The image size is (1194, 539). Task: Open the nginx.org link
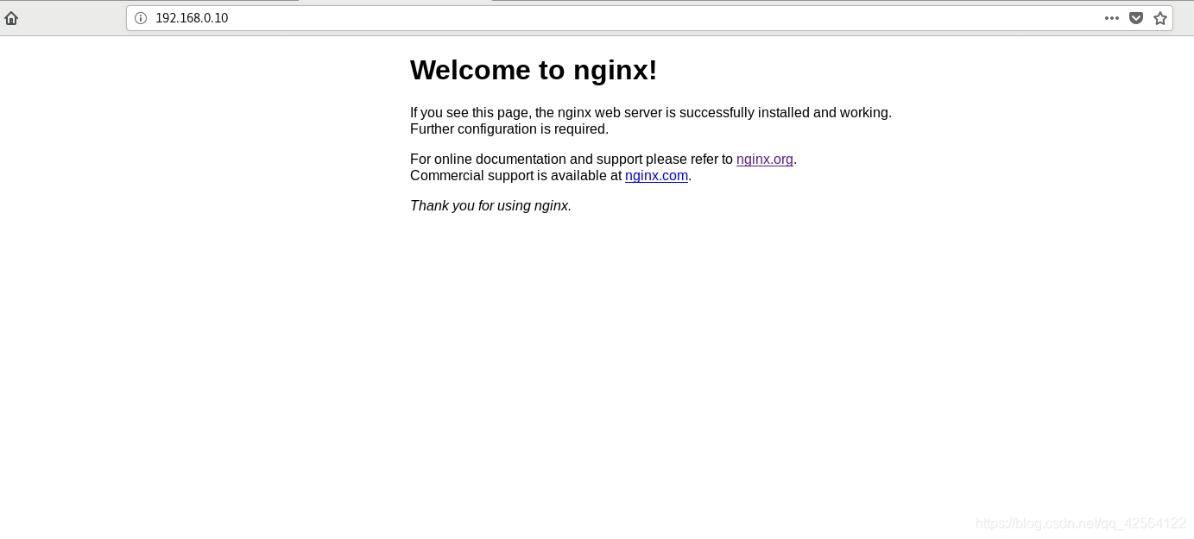[765, 160]
